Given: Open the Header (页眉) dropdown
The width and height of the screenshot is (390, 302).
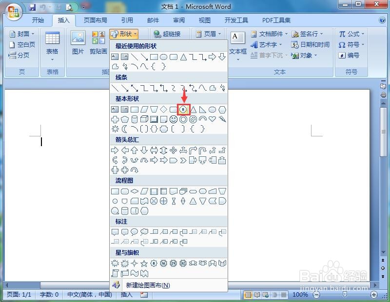Looking at the screenshot, I should point(208,34).
